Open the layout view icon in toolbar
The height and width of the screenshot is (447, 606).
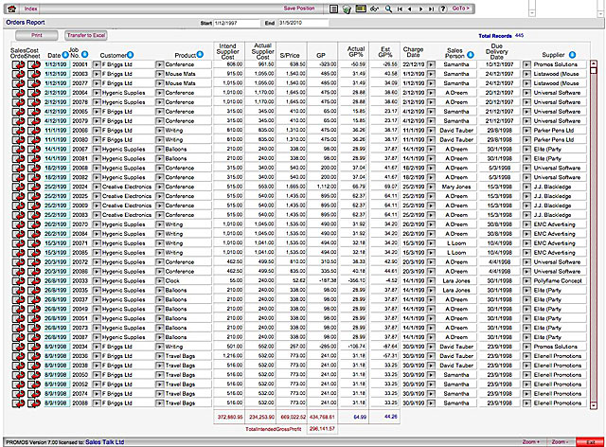click(333, 9)
